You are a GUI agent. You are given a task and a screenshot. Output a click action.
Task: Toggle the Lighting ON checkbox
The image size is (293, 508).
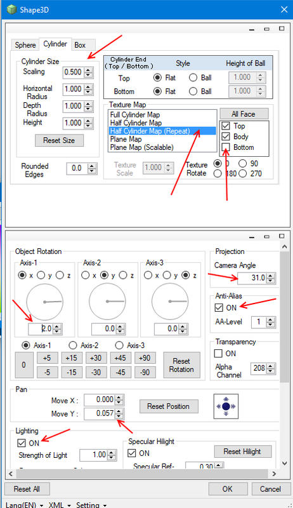[22, 443]
